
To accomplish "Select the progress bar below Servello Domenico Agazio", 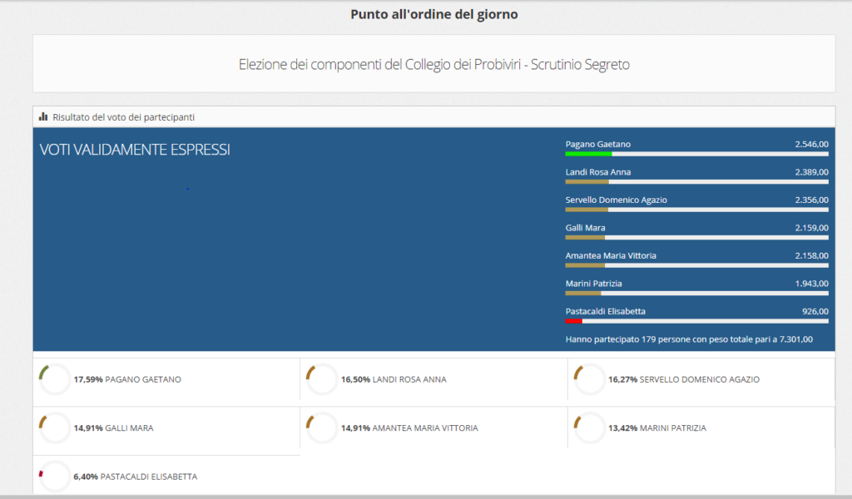I will click(x=696, y=210).
